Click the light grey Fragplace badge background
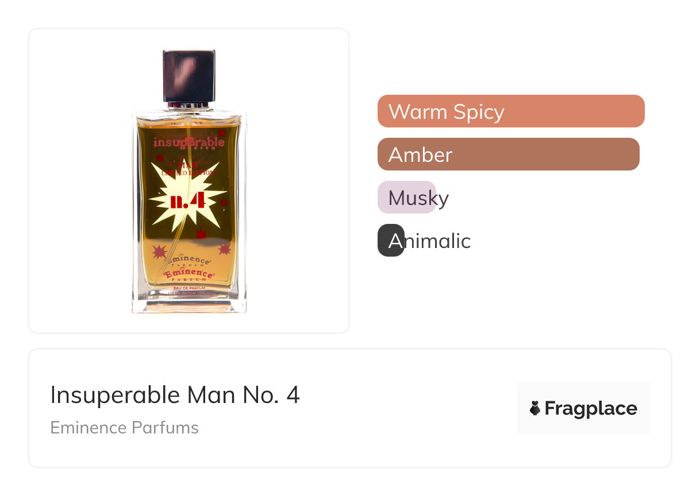The width and height of the screenshot is (700, 496). click(583, 408)
